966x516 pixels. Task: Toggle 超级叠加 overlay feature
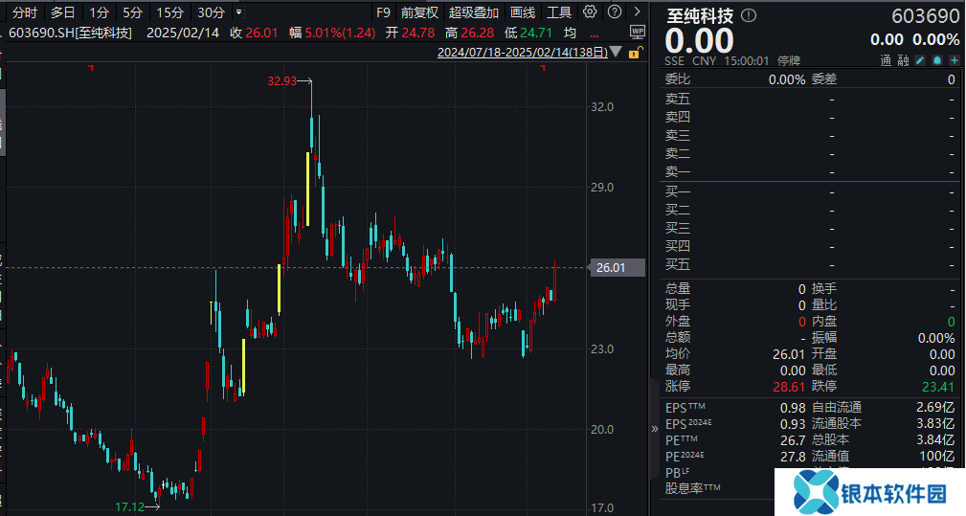(474, 12)
